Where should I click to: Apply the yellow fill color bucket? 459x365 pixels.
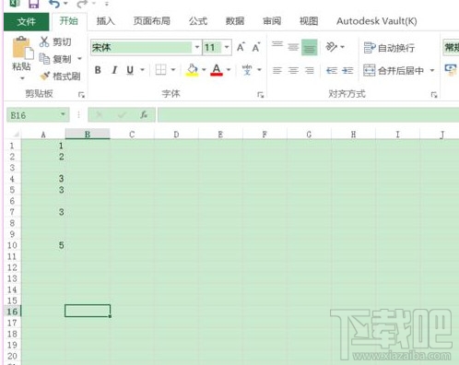point(193,70)
